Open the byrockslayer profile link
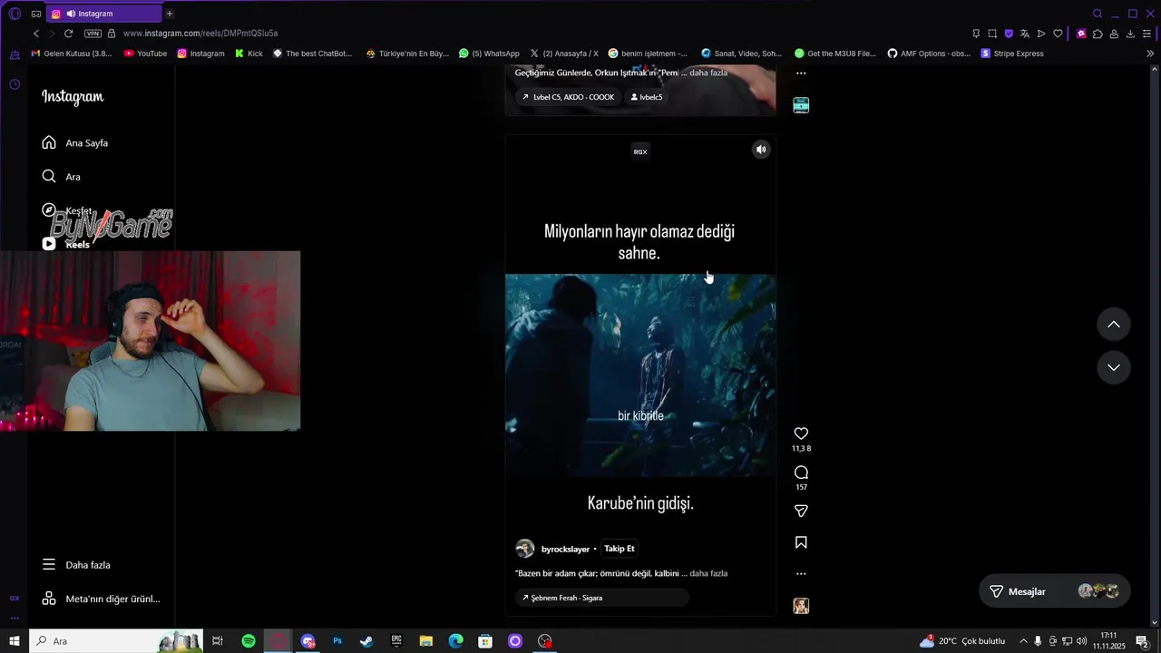Screen dimensions: 1161x653 pos(565,550)
